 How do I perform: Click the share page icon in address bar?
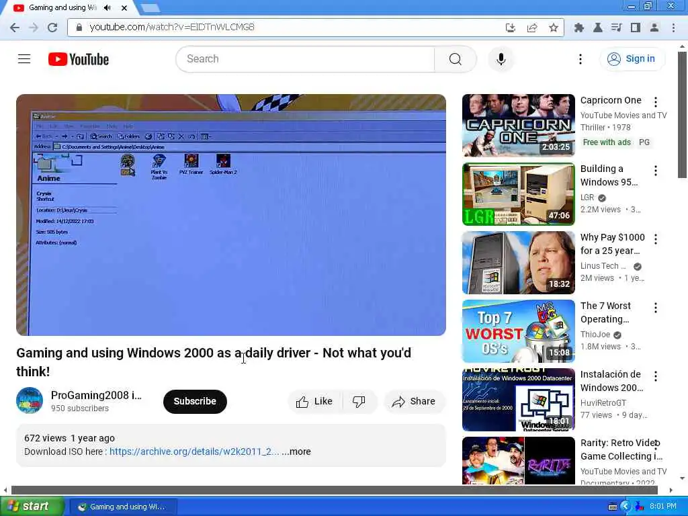tap(532, 28)
